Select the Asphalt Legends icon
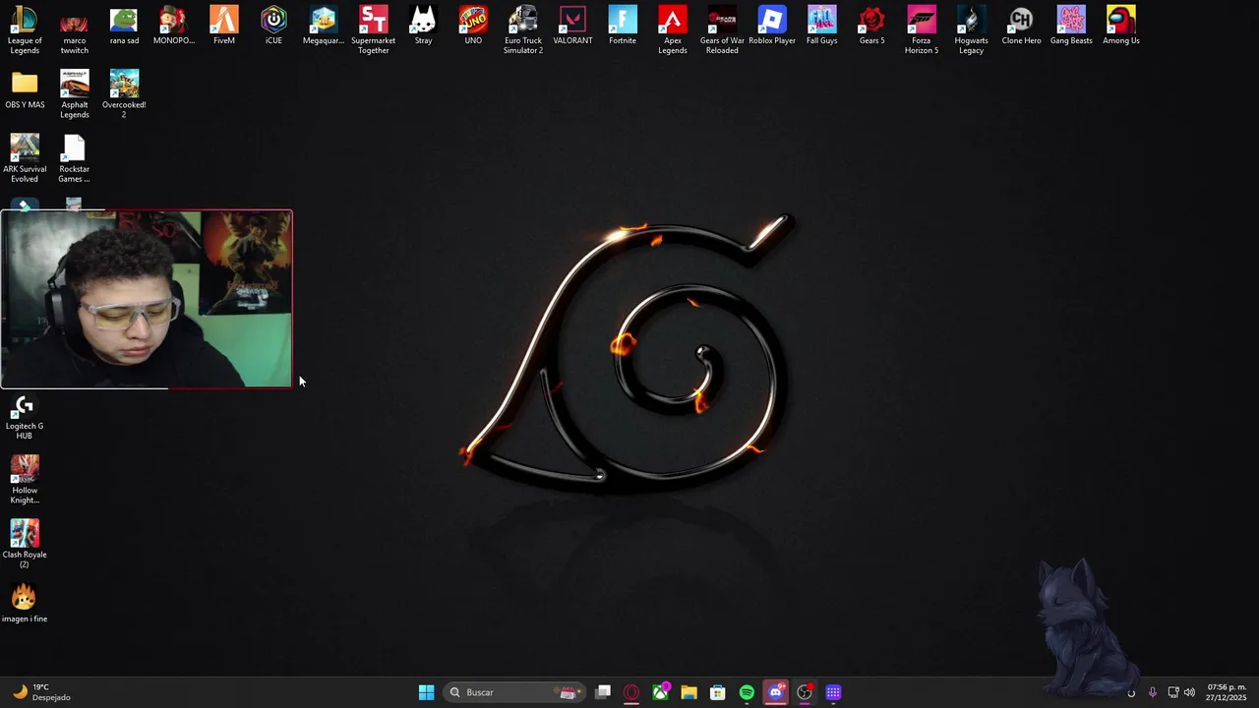The width and height of the screenshot is (1259, 708). tap(74, 93)
